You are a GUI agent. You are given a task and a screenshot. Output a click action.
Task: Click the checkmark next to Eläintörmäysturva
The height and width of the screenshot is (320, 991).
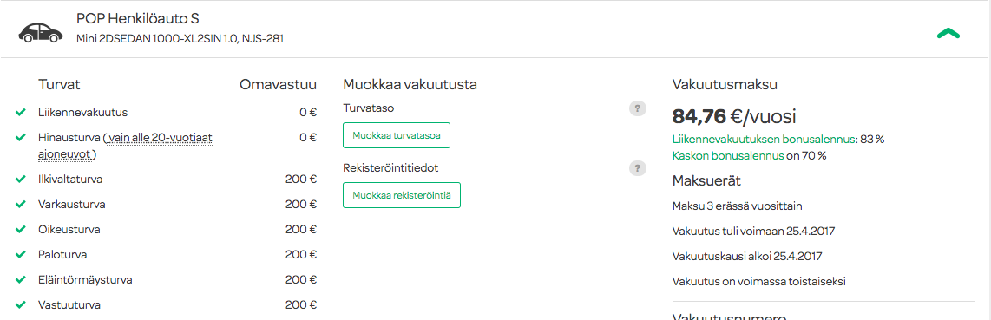click(21, 279)
